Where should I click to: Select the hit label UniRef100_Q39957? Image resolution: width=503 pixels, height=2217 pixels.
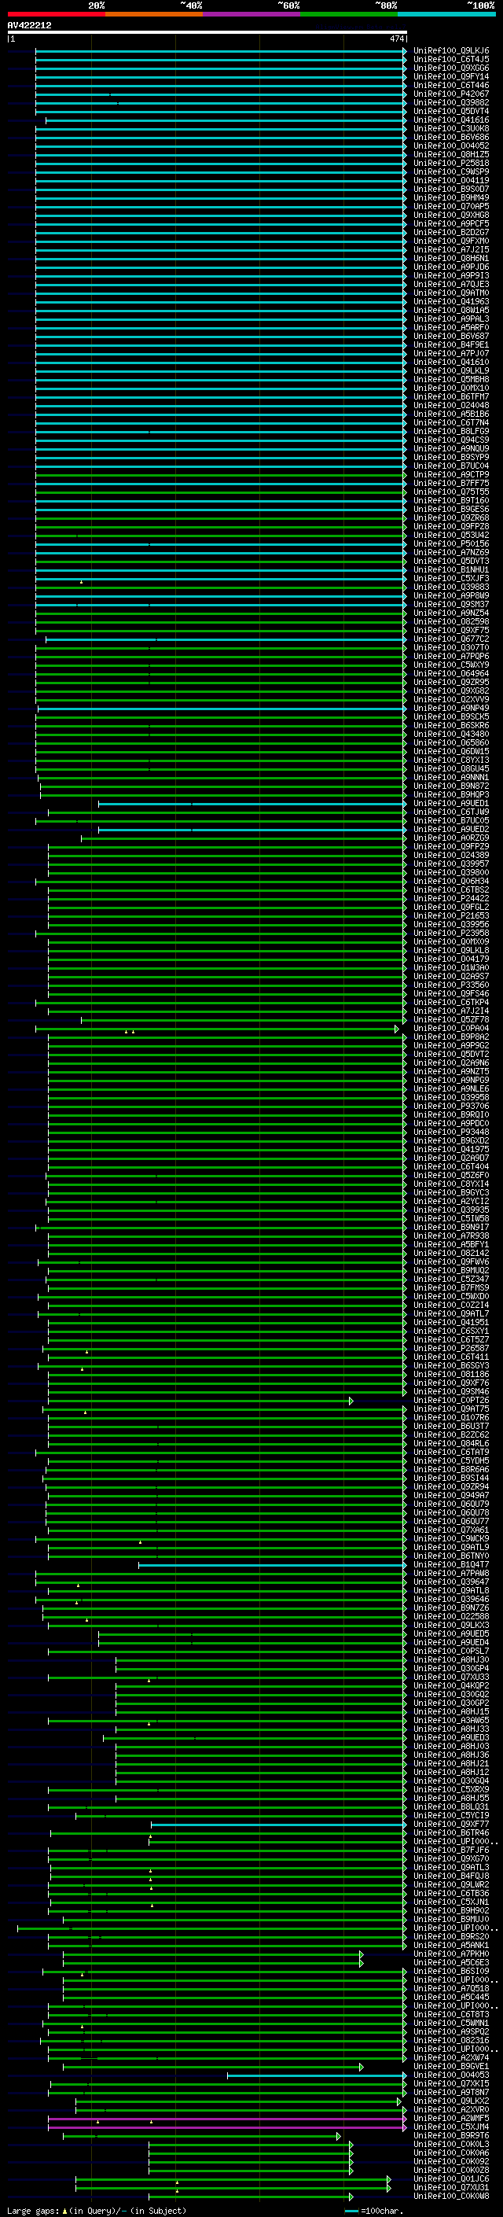pos(450,864)
